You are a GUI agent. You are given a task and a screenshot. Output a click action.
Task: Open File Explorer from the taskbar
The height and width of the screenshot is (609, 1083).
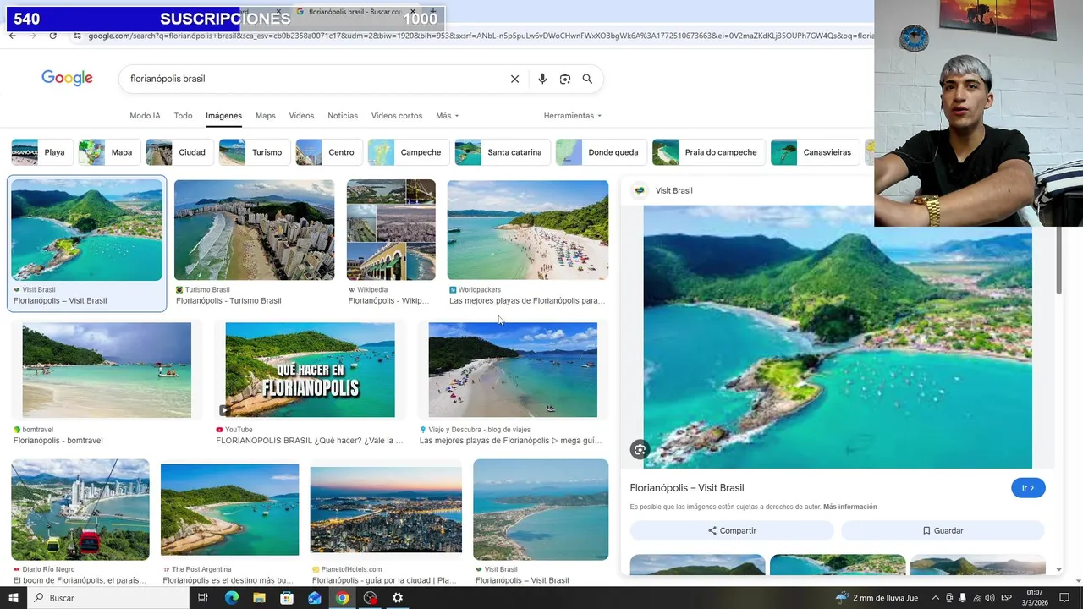pyautogui.click(x=259, y=598)
